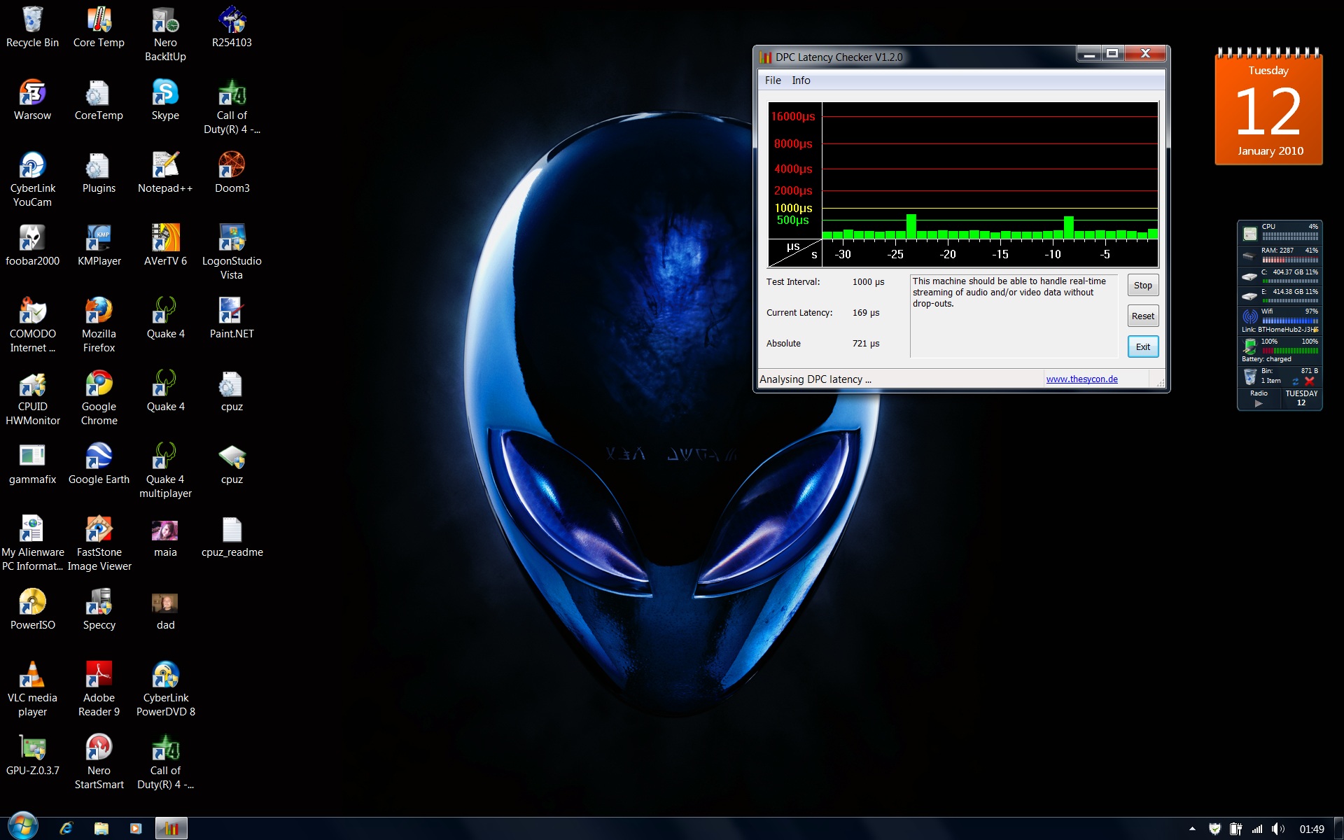The width and height of the screenshot is (1344, 840).
Task: Click the calendar gadget showing Tuesday 12
Action: (x=1268, y=107)
